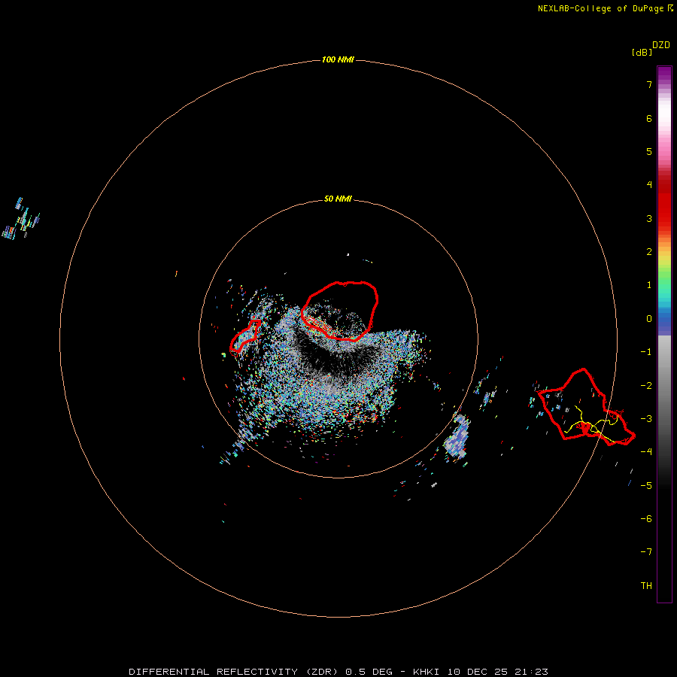Click the 100 NMI range ring label
Screen dimensions: 677x677
(x=338, y=59)
